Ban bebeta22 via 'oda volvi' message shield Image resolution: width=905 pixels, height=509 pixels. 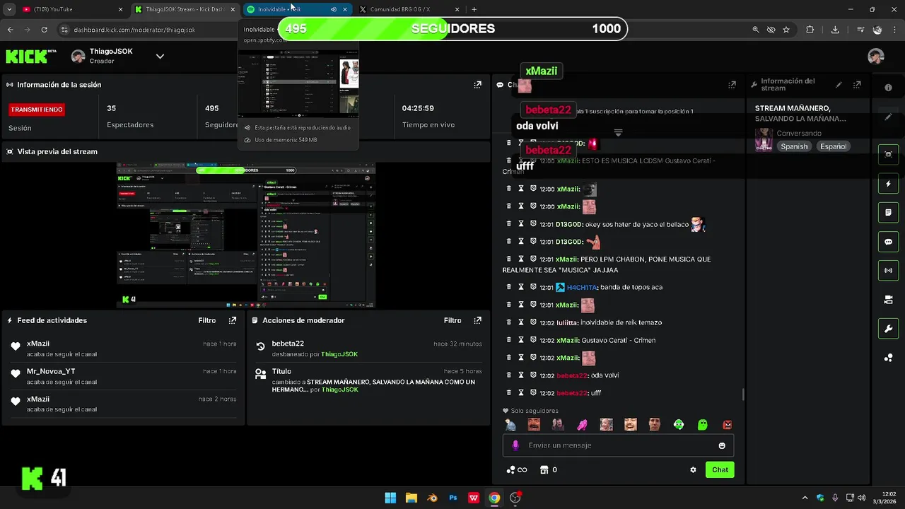(533, 375)
